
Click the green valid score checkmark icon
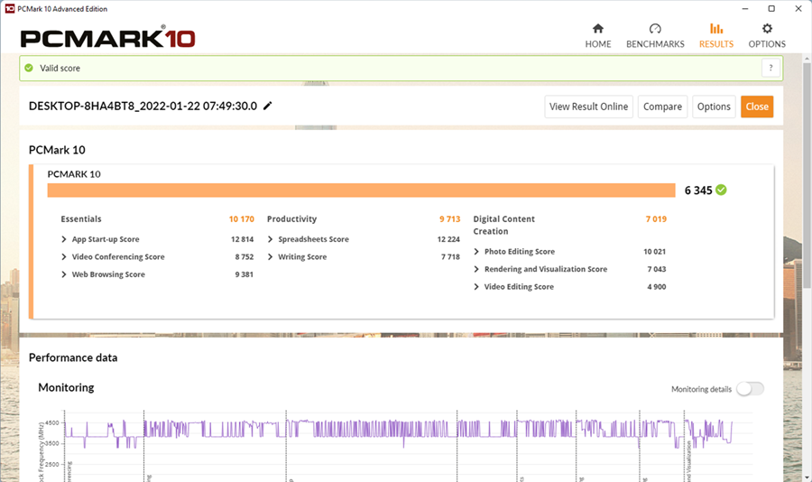click(x=29, y=68)
